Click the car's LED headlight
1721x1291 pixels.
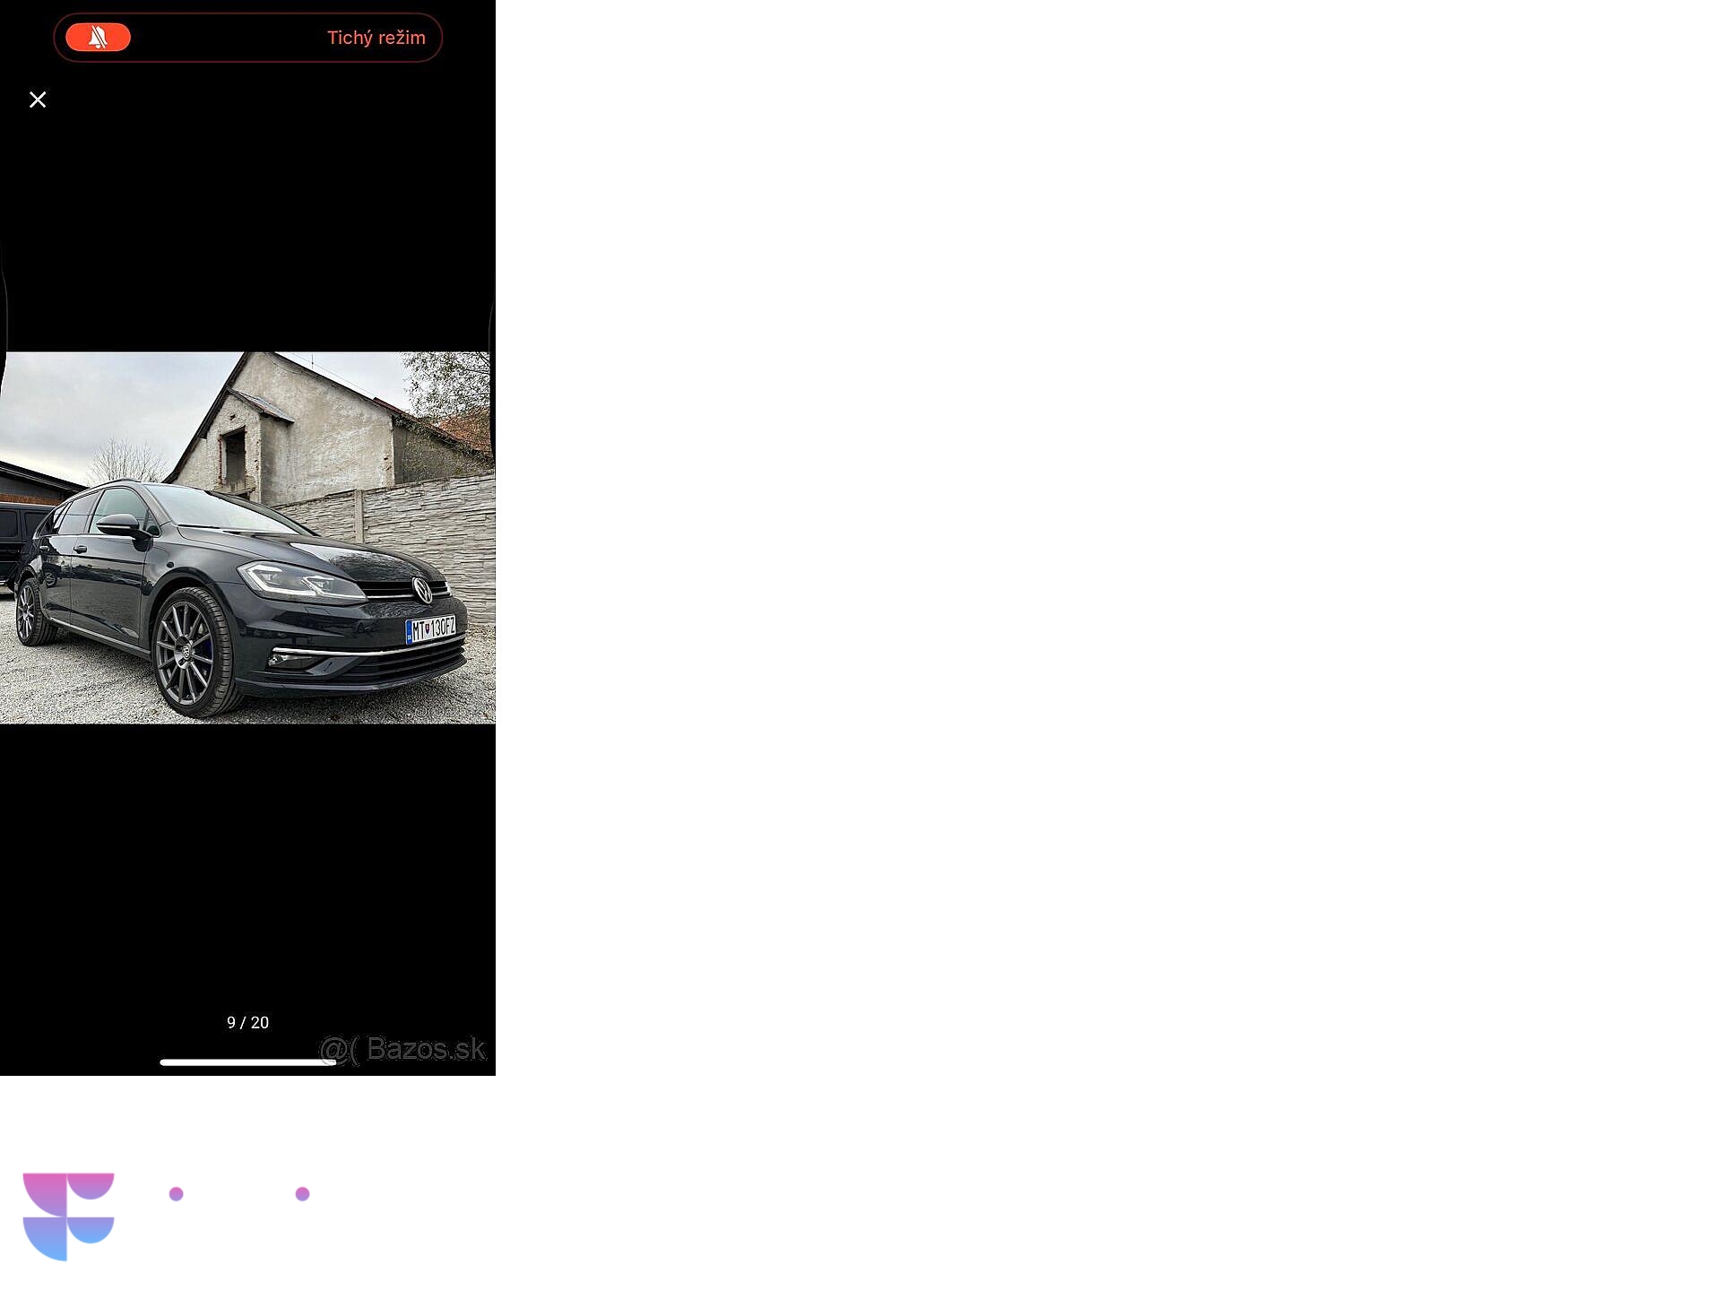click(296, 581)
